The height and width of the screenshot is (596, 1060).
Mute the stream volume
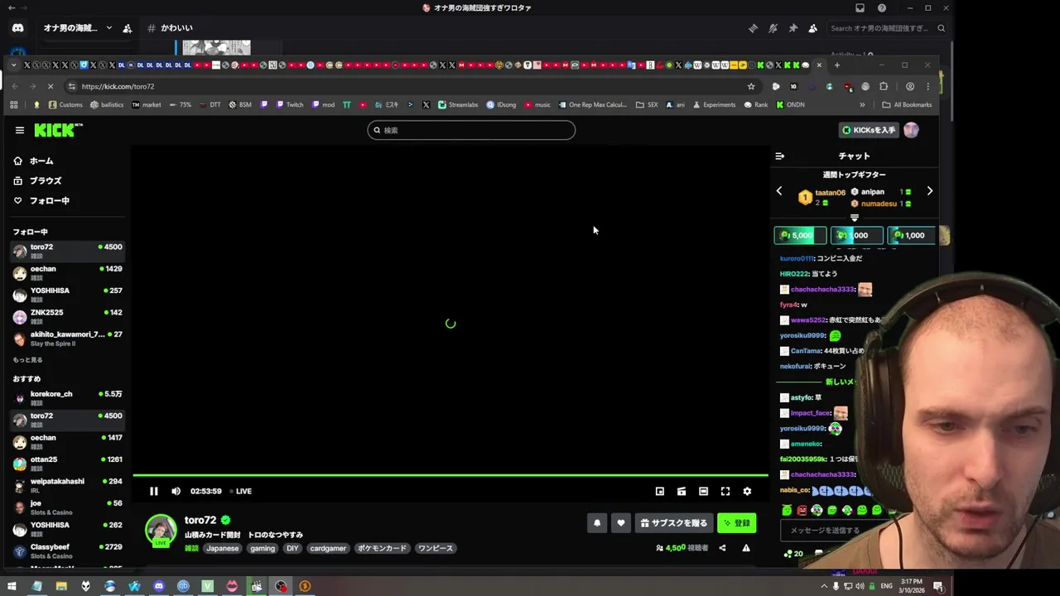point(176,491)
